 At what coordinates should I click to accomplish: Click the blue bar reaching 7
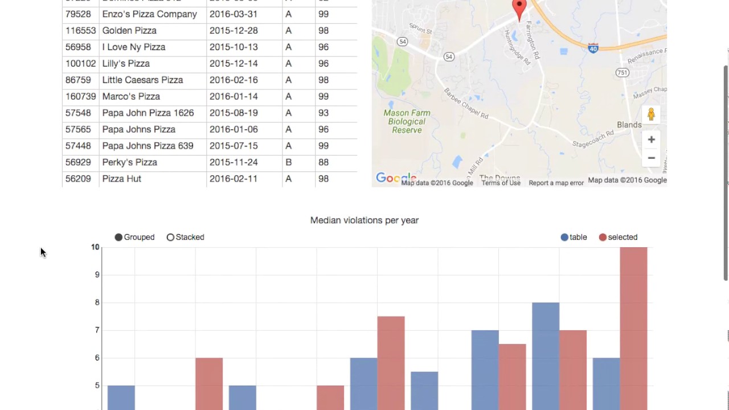pos(485,370)
